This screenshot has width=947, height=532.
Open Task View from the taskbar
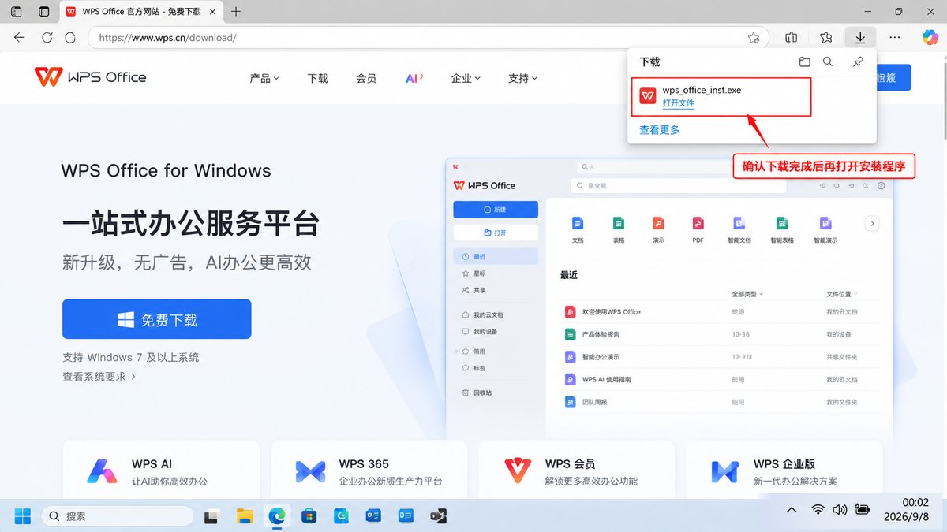click(211, 516)
